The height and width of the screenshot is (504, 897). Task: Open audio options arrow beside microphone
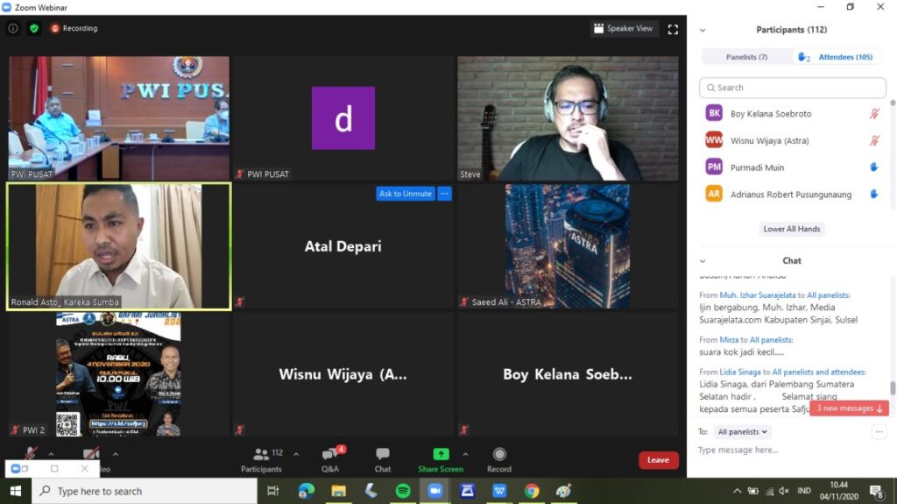(51, 454)
